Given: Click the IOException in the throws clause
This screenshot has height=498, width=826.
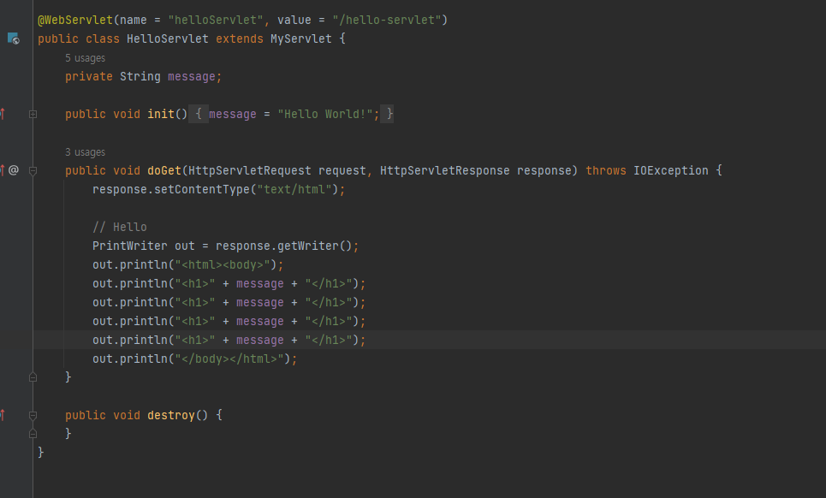Looking at the screenshot, I should point(670,170).
